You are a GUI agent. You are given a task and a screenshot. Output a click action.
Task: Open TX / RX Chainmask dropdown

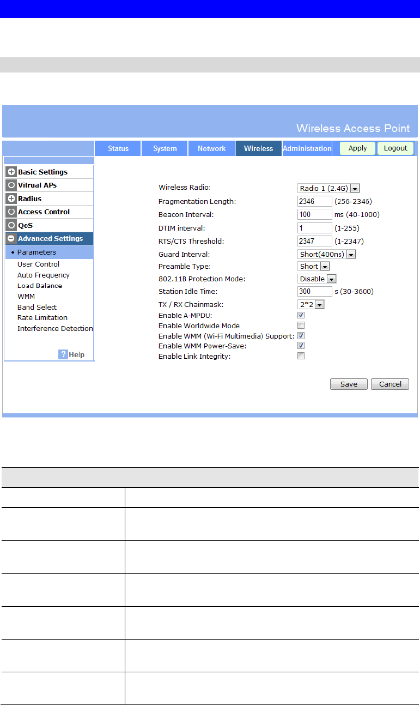point(311,304)
